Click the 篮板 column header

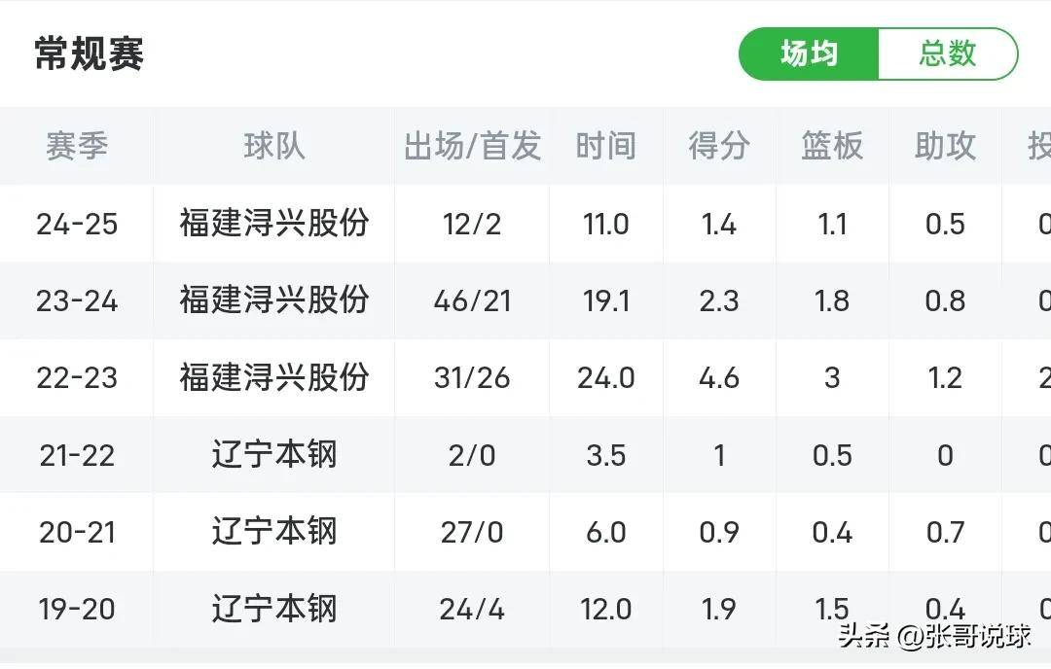(x=832, y=146)
